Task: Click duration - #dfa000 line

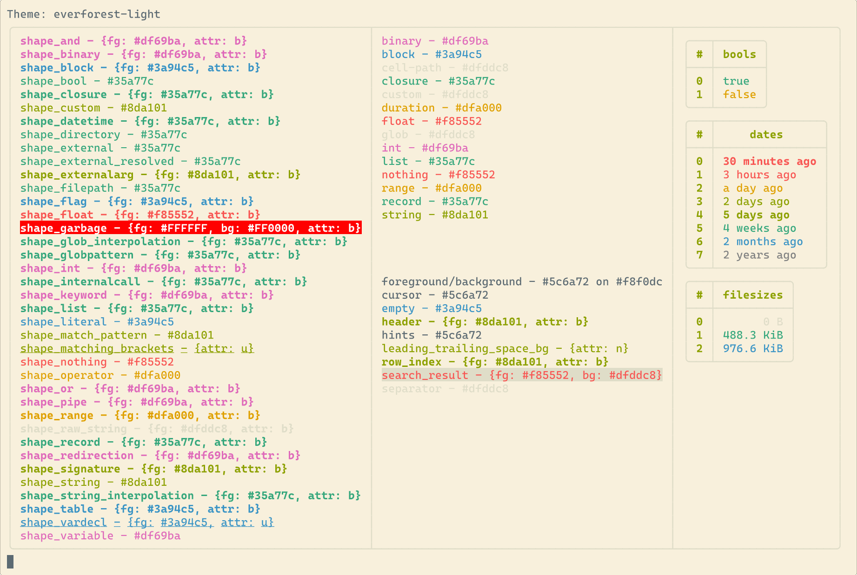Action: 442,108
